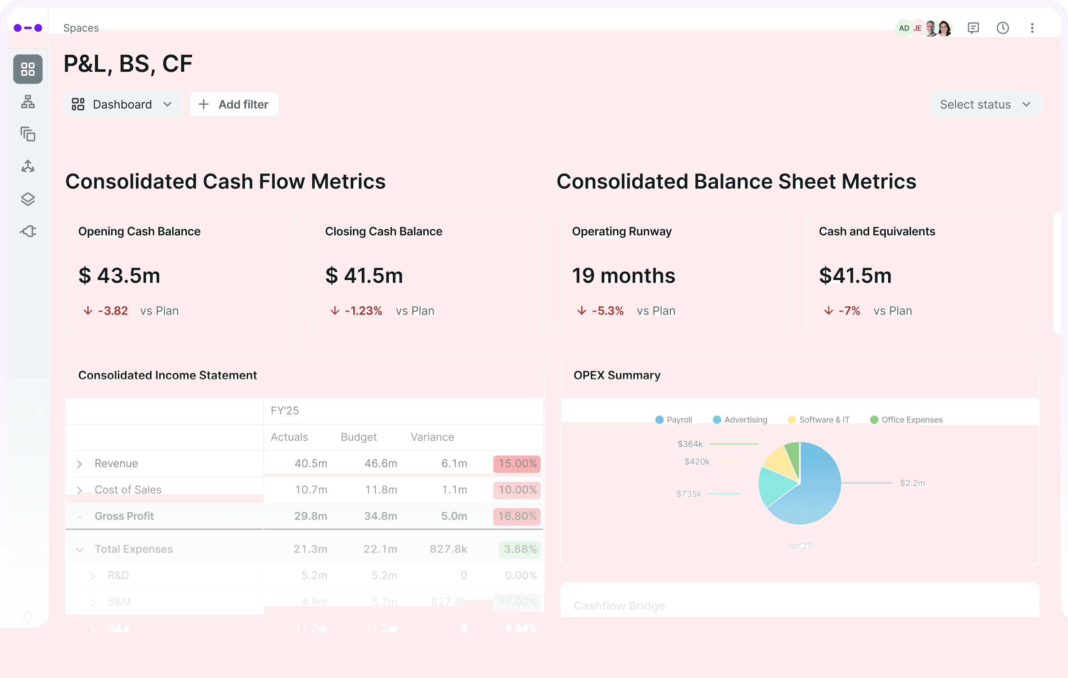This screenshot has width=1068, height=678.
Task: Expand the Revenue row in the income statement
Action: pyautogui.click(x=80, y=463)
